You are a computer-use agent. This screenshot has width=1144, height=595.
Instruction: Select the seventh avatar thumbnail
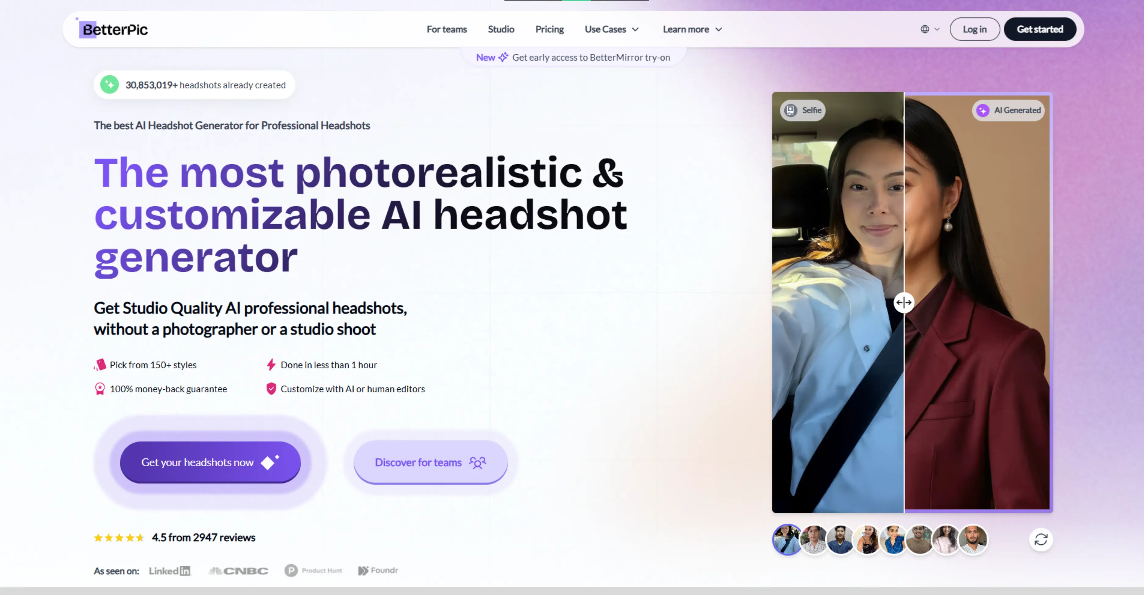946,539
